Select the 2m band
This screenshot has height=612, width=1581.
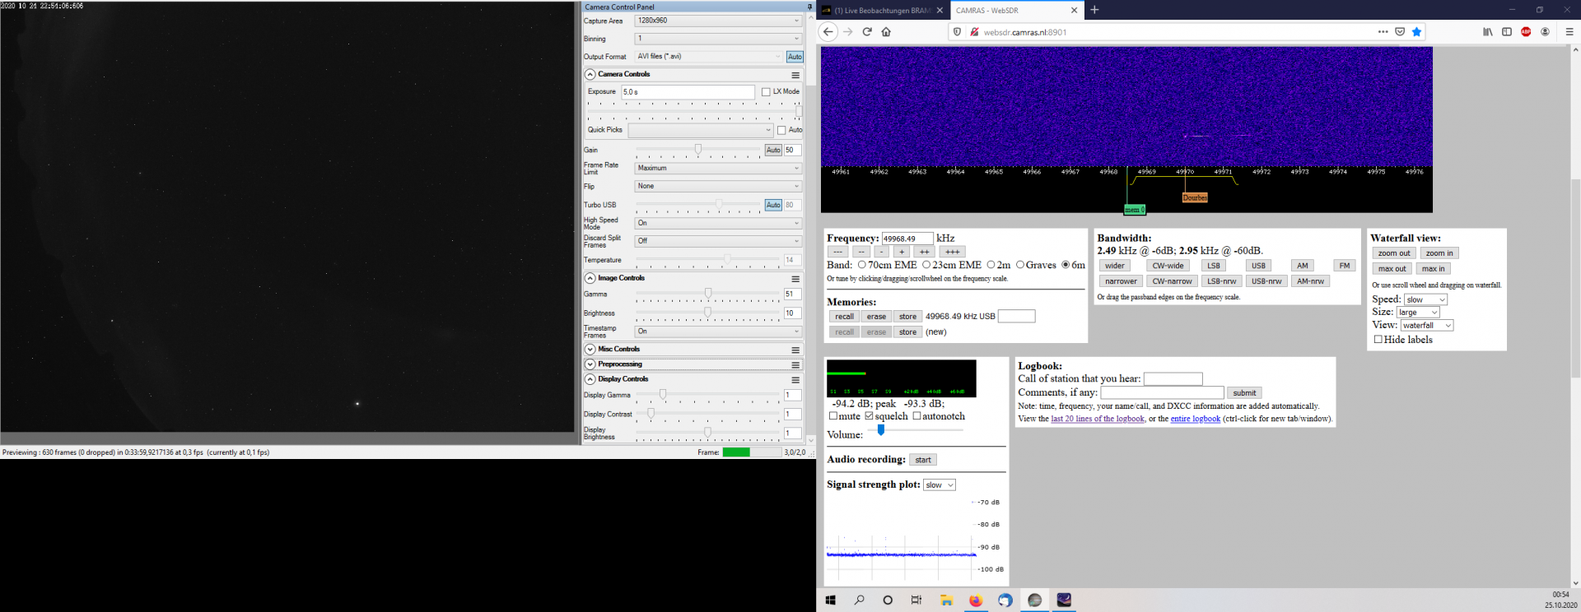(x=991, y=265)
